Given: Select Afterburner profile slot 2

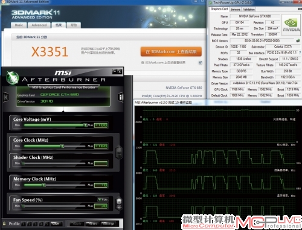Looking at the screenshot, I should point(30,224).
